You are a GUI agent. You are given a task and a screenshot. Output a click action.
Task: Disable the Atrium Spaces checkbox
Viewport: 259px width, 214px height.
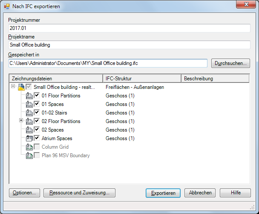[x=37, y=138]
